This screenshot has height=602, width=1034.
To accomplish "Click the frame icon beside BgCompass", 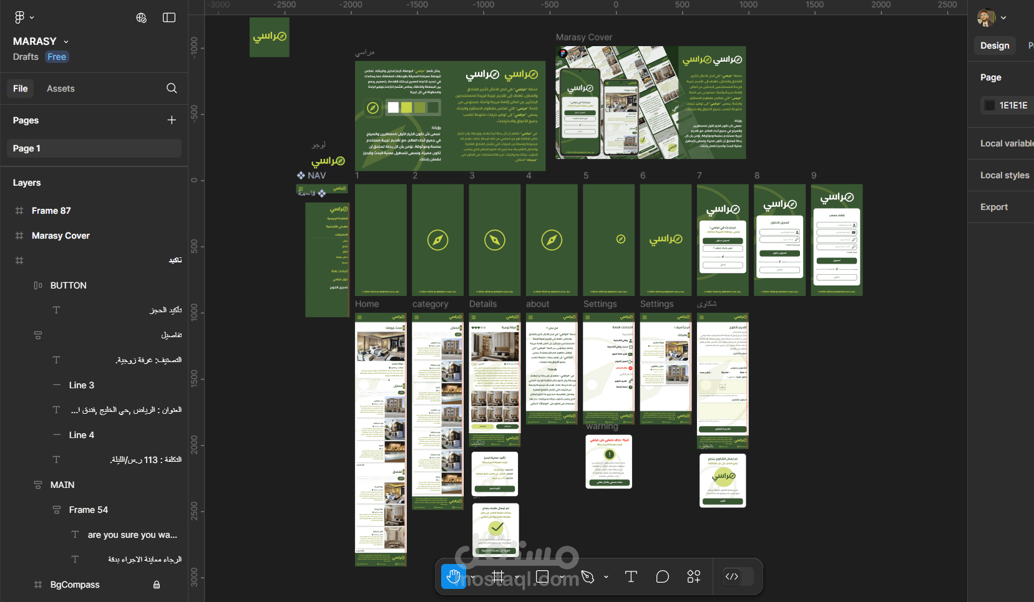I will click(x=38, y=585).
